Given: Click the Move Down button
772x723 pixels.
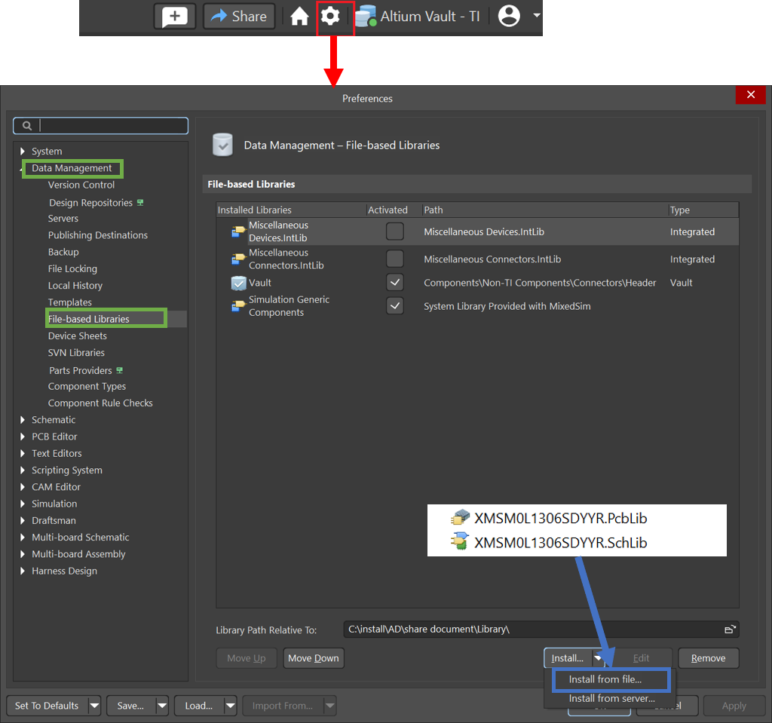Looking at the screenshot, I should pos(314,658).
